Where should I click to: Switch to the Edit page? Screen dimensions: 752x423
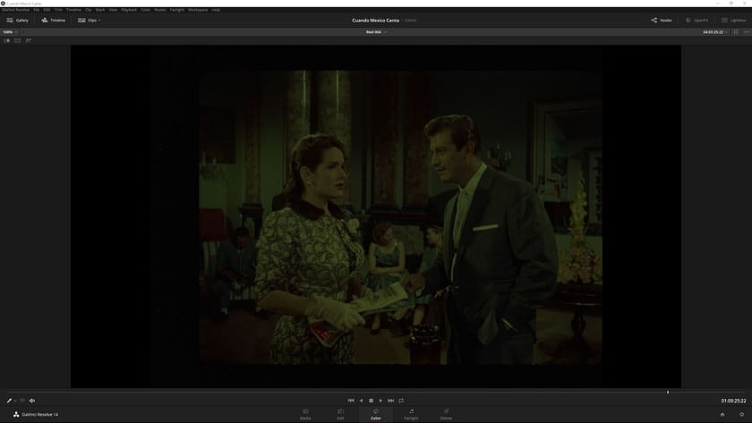tap(340, 414)
